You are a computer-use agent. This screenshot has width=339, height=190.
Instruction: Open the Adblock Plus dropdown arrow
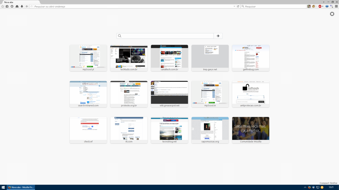[x=323, y=6]
